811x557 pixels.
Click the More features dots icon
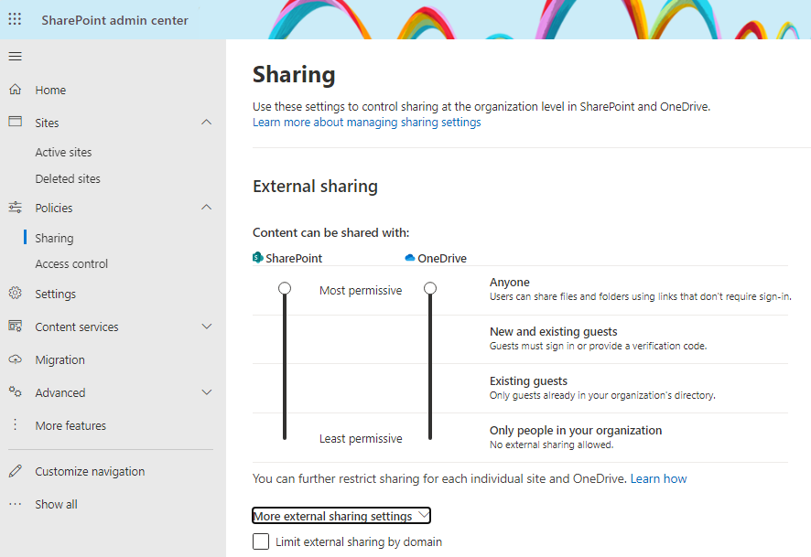tap(15, 424)
